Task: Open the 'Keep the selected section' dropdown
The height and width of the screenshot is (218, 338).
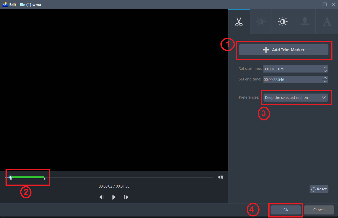Action: 296,97
